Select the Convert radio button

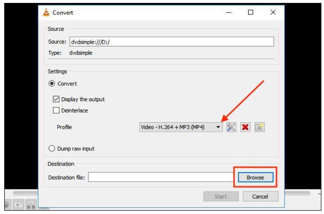(x=52, y=84)
